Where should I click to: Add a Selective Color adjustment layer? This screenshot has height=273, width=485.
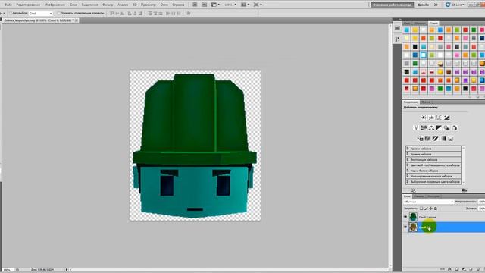(451, 138)
